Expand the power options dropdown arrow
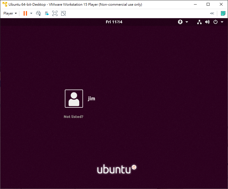228x189 pixels. 31,13
